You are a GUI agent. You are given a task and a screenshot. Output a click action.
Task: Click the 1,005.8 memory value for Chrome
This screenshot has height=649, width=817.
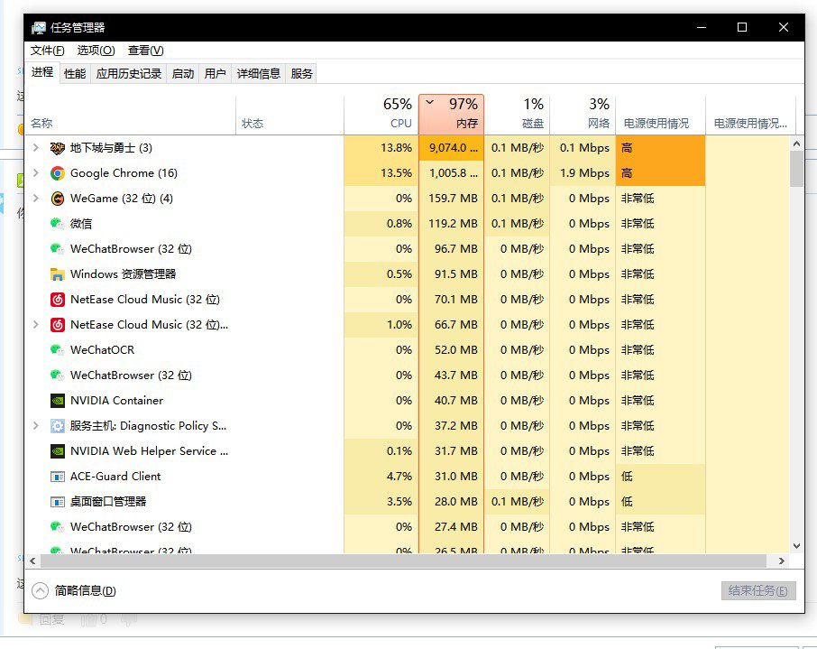(451, 173)
